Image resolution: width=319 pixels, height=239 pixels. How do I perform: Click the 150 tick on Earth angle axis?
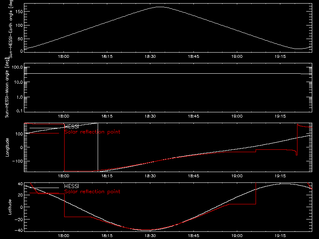tap(19, 12)
